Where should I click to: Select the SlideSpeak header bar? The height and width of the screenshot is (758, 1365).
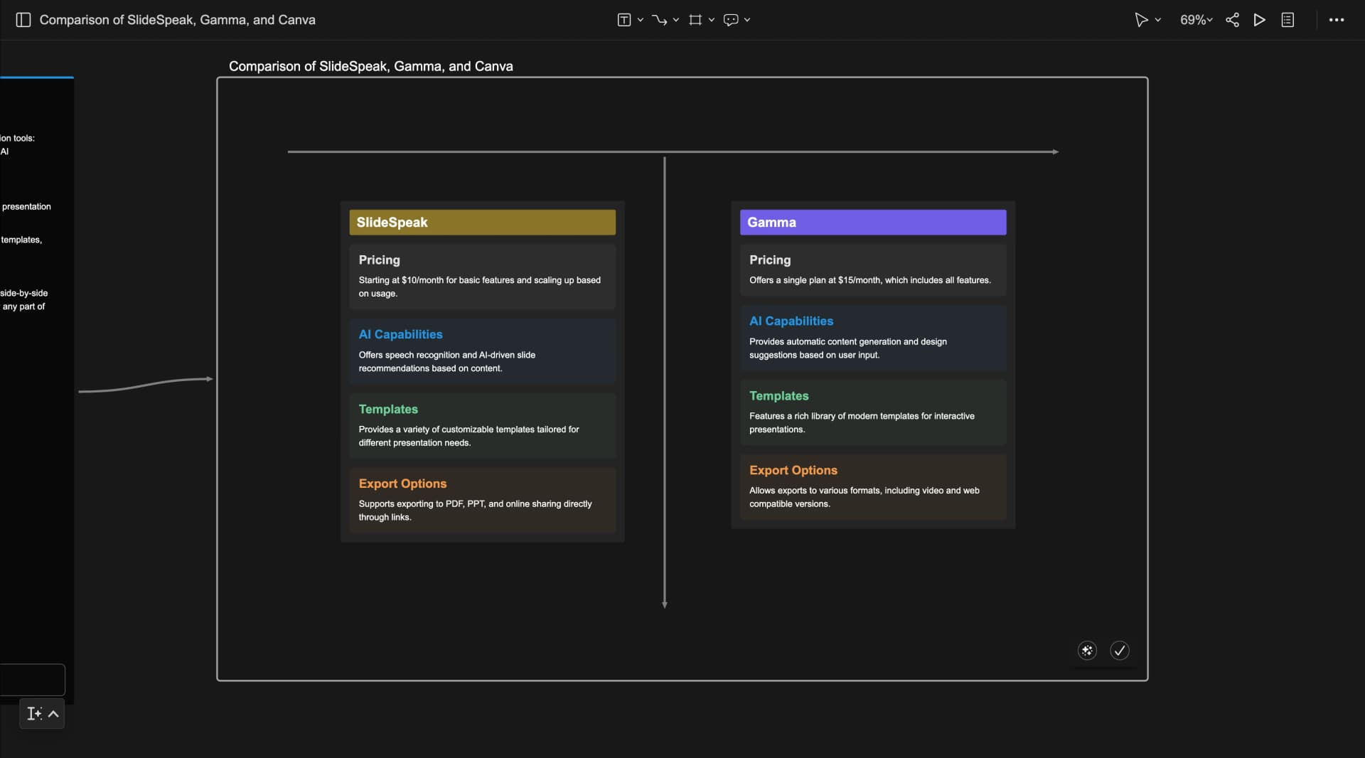483,223
